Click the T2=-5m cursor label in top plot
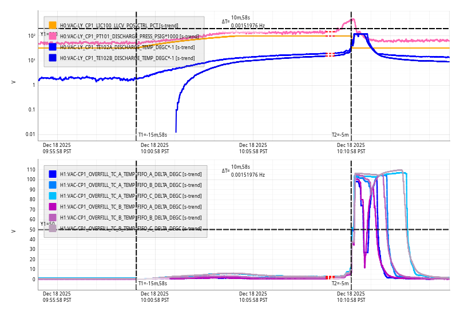 coord(340,135)
